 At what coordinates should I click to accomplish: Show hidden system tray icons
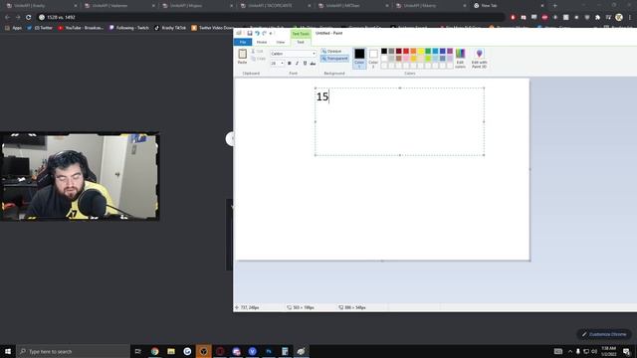click(x=570, y=351)
